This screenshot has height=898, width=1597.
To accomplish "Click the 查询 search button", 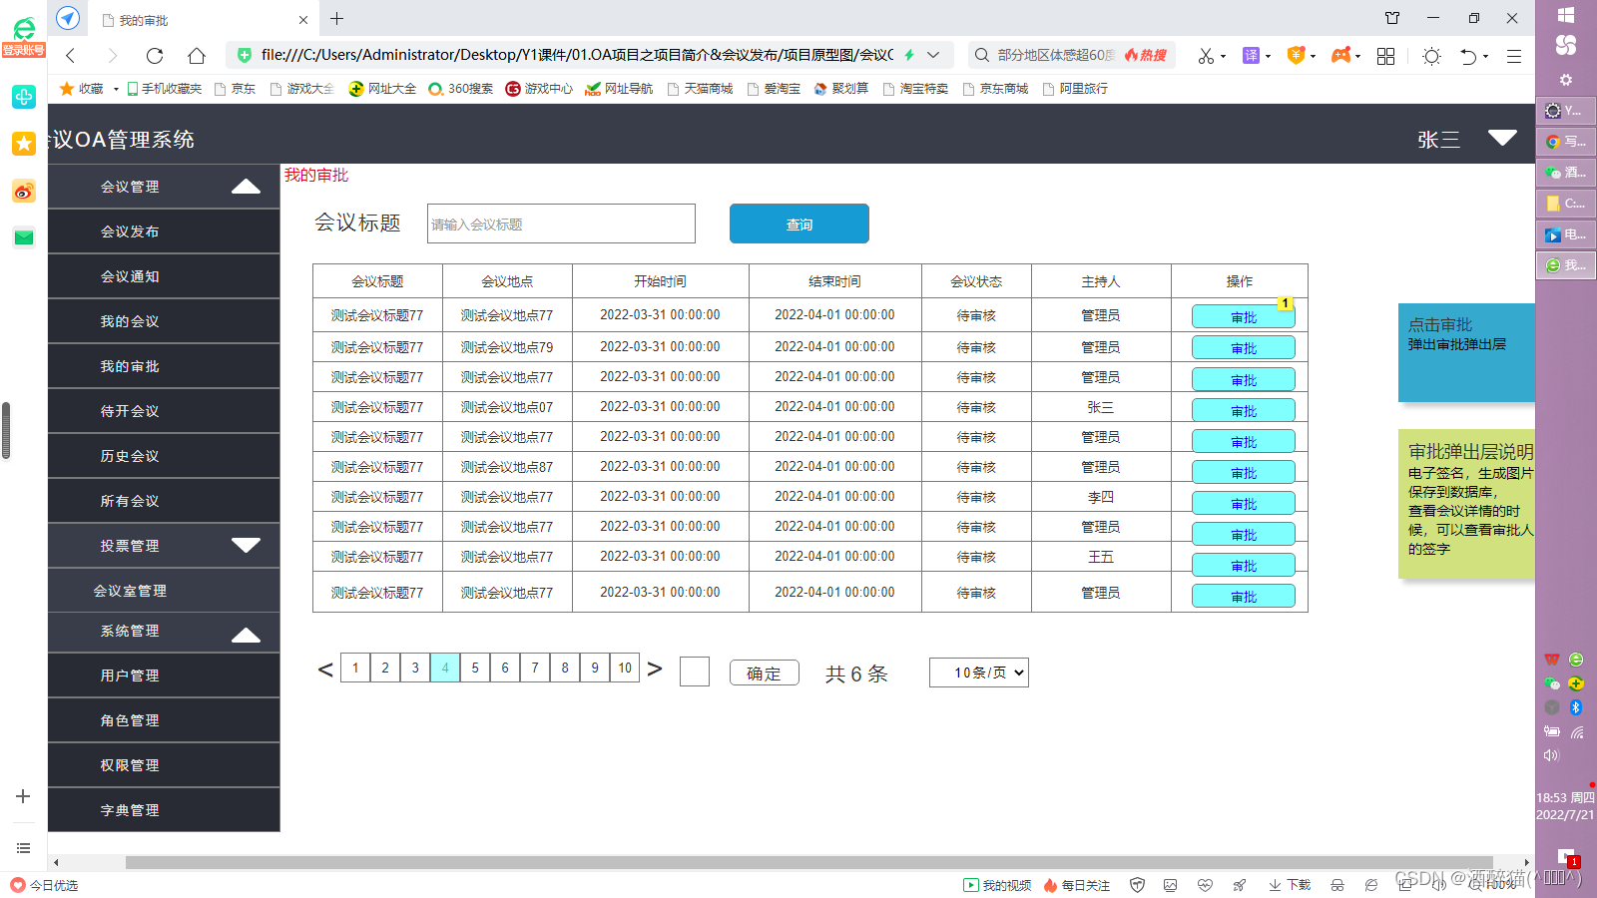I will pos(799,224).
